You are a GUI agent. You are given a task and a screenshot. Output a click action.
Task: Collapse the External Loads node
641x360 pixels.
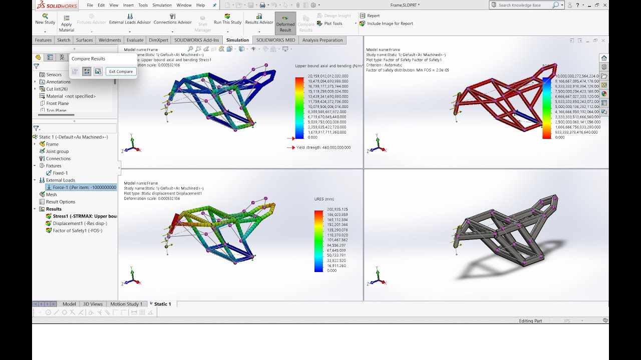pos(35,180)
